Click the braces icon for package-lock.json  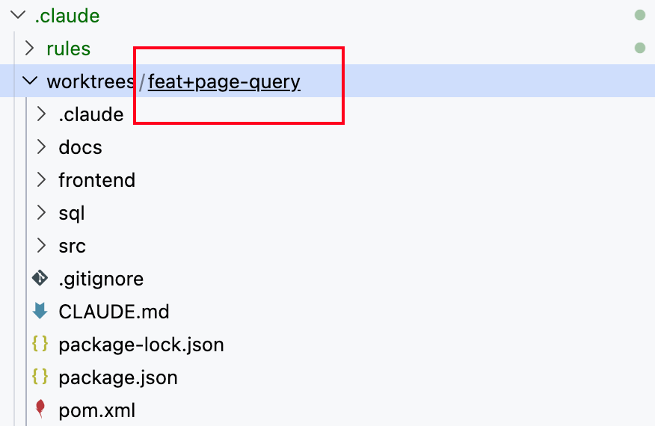tap(40, 345)
